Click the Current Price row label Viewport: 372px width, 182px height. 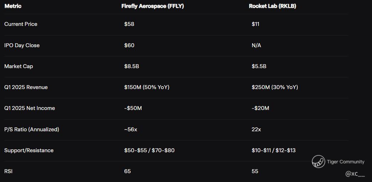pos(21,24)
